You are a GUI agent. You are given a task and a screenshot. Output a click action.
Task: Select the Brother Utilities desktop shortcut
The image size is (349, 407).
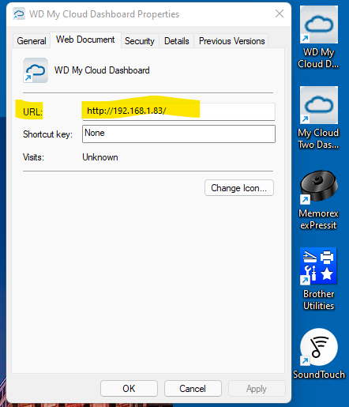pyautogui.click(x=319, y=279)
